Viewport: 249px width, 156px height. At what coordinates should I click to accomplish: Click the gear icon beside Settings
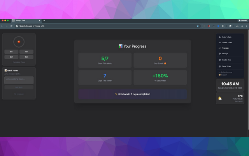click(219, 54)
